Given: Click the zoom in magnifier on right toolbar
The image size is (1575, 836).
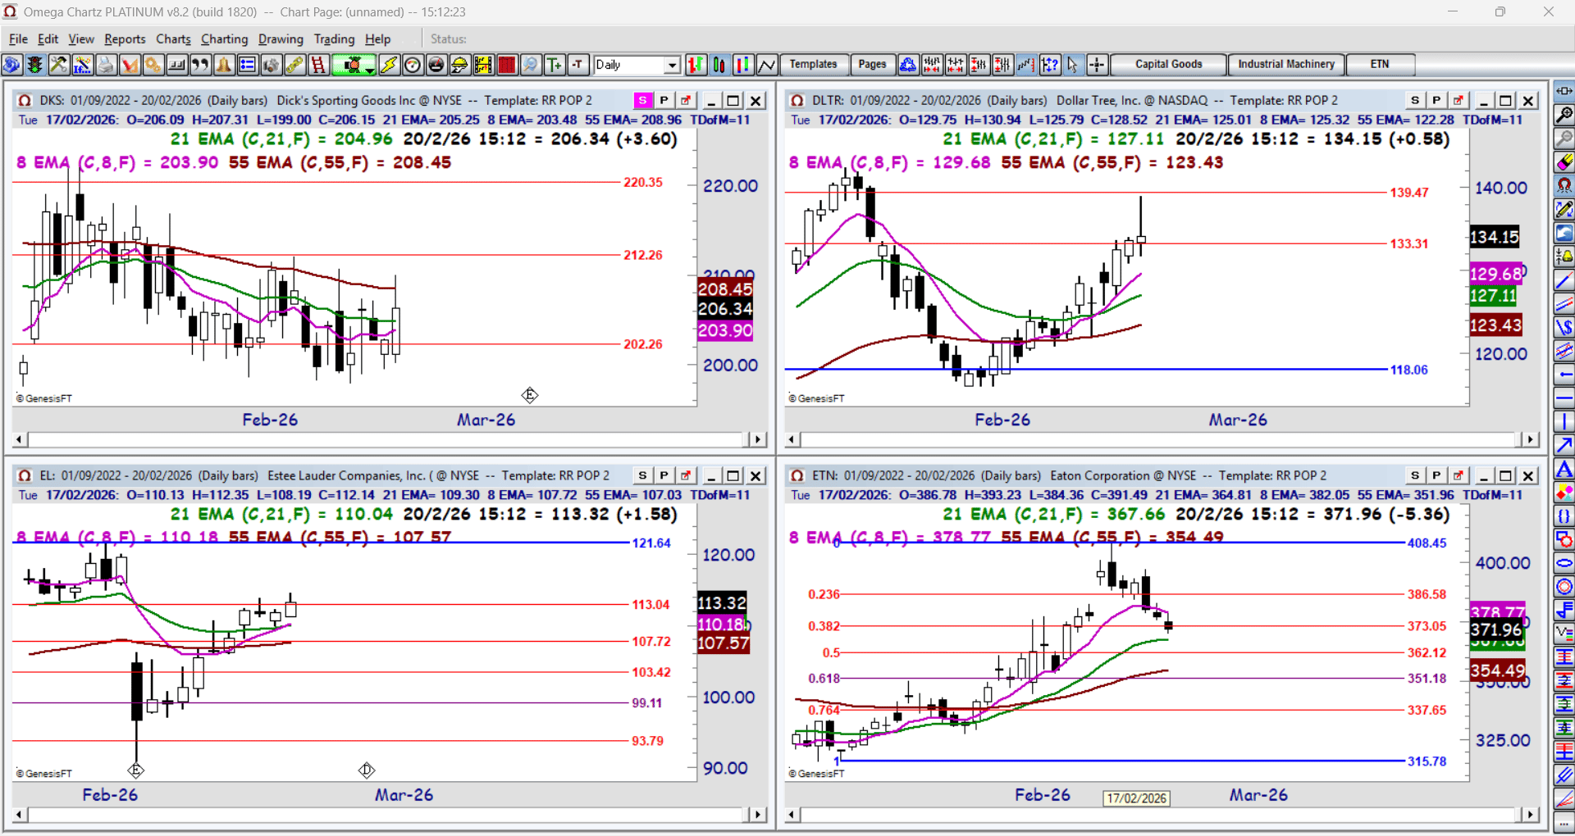Looking at the screenshot, I should 1564,115.
